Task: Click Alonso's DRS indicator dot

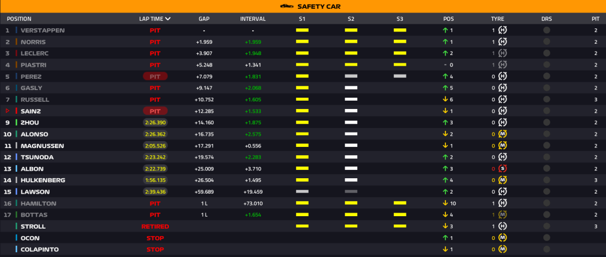Action: click(x=547, y=134)
